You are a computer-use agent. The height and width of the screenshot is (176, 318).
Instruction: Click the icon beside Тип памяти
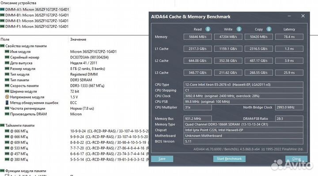(7, 80)
